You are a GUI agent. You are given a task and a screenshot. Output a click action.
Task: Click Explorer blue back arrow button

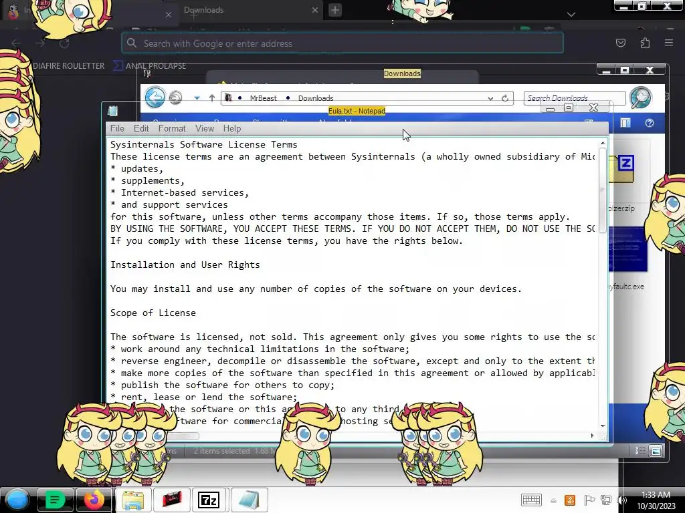(155, 97)
